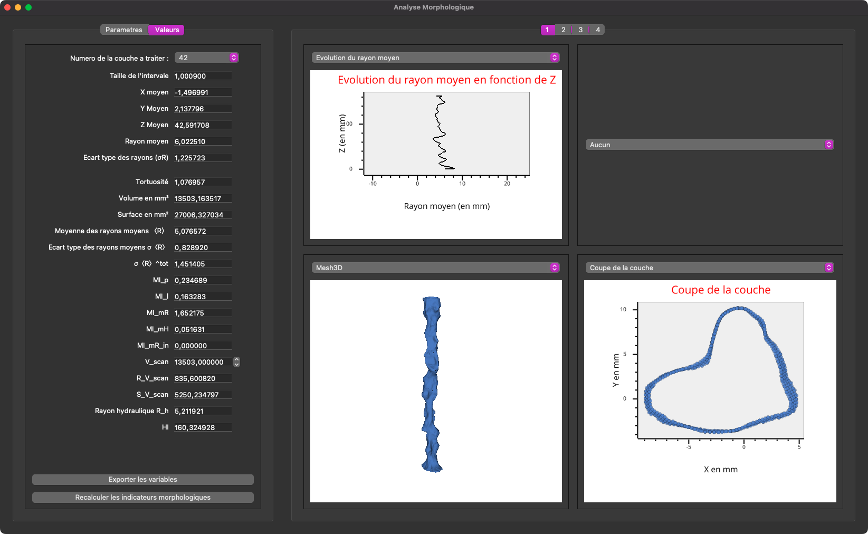This screenshot has height=534, width=868.
Task: Switch to view tab 2
Action: (x=563, y=30)
